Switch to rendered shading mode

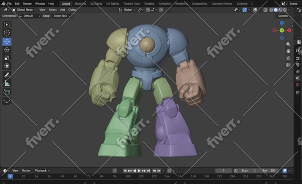[285, 10]
